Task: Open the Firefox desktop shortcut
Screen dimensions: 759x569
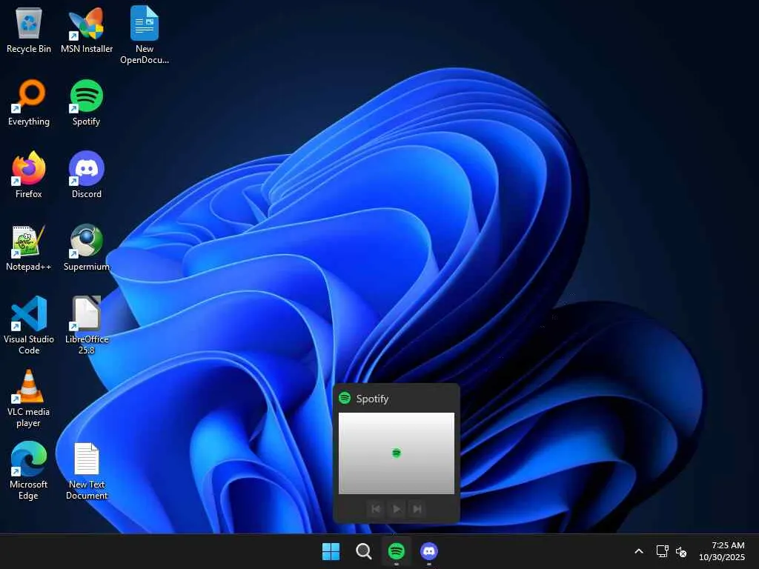Action: 29,175
